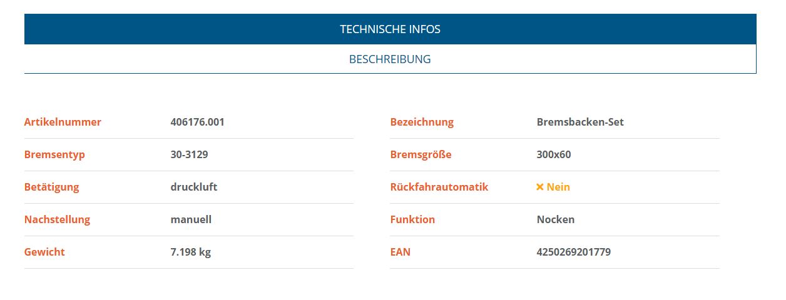Switch to the Beschreibung tab
Image resolution: width=786 pixels, height=300 pixels.
point(390,59)
